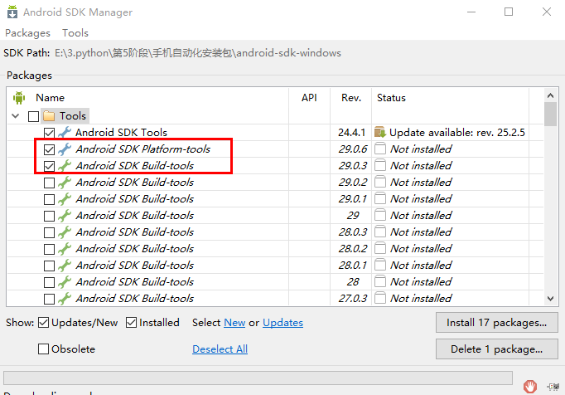
Task: Click the not-installed status icon for rev 28.0.3
Action: tap(380, 232)
